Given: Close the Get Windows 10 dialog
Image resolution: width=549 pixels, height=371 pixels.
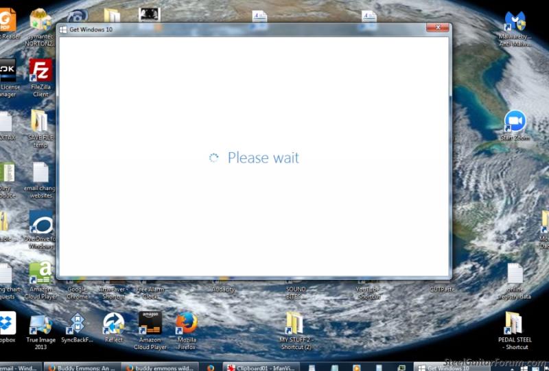Looking at the screenshot, I should 437,29.
